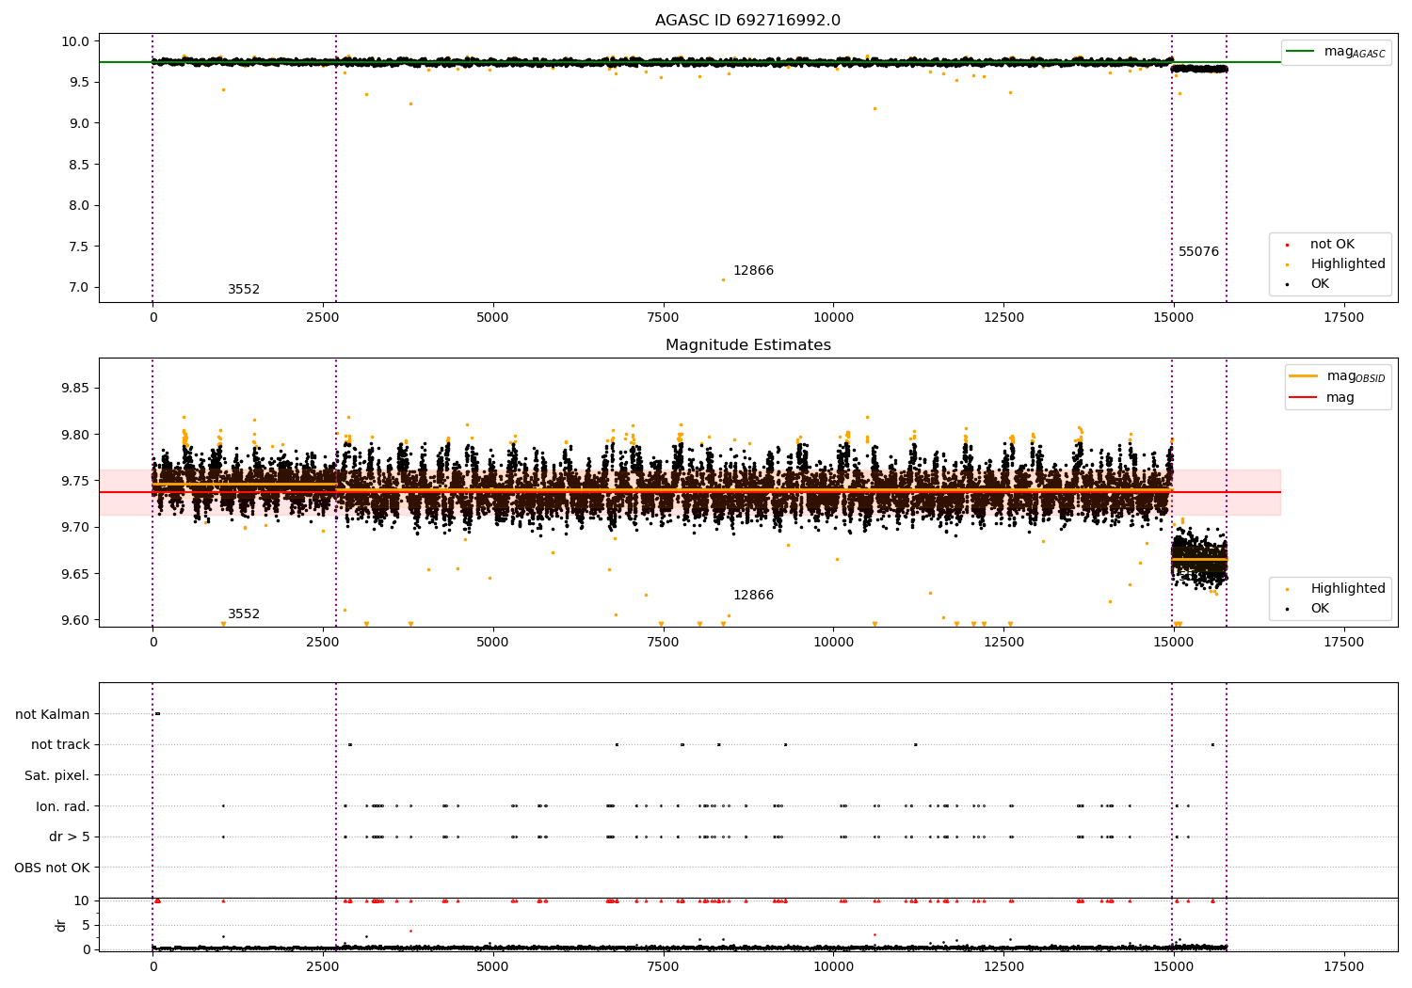Click the '12500' x-tick under the bottom plot

click(1003, 966)
